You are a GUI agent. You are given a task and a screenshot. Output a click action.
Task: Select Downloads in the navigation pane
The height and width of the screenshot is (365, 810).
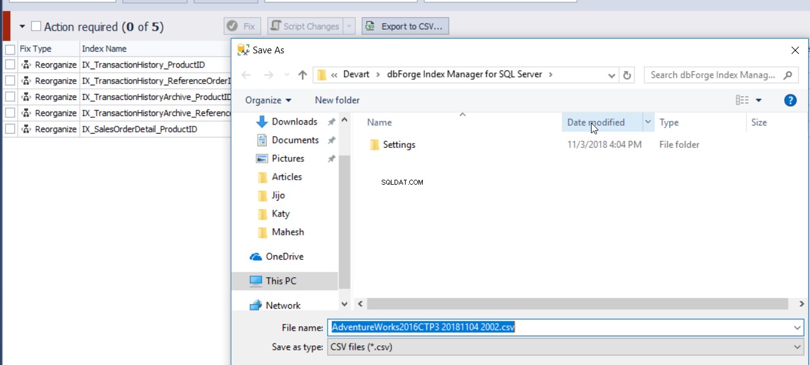point(295,121)
